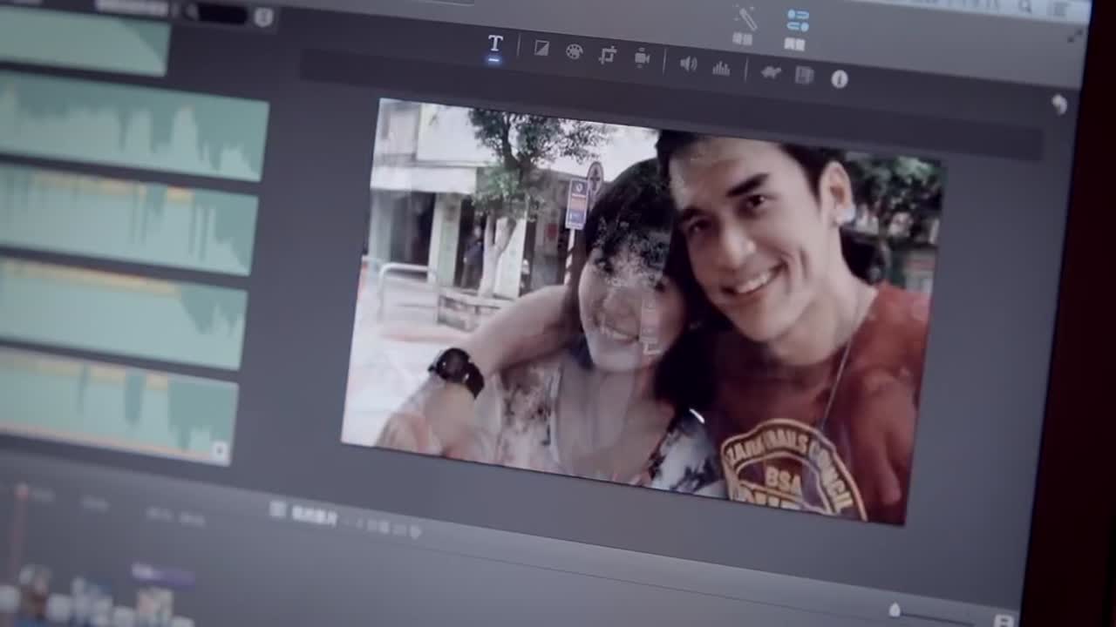Open the speed (turtle) tool

[x=771, y=72]
